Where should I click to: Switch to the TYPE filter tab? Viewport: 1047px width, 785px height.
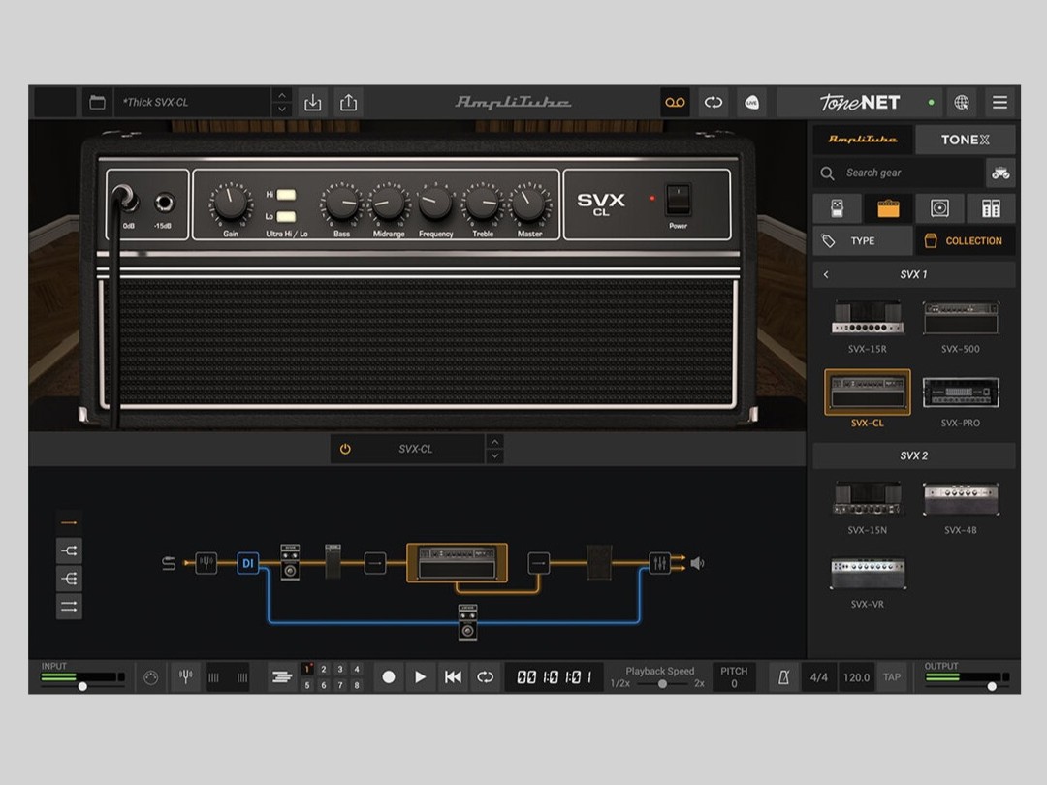(x=862, y=240)
